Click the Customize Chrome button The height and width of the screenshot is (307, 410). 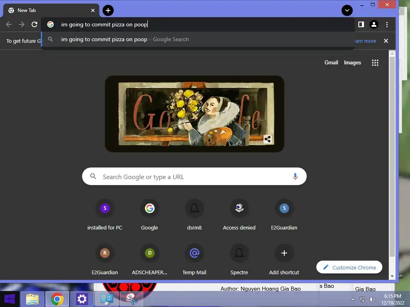click(349, 267)
